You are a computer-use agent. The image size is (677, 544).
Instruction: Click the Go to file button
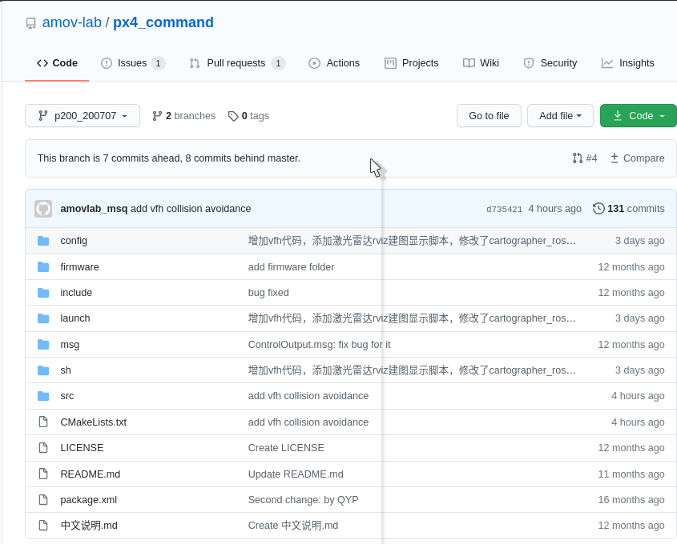489,115
